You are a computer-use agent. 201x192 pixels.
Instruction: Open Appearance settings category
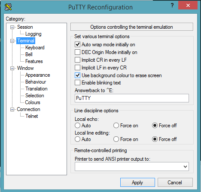[37, 75]
